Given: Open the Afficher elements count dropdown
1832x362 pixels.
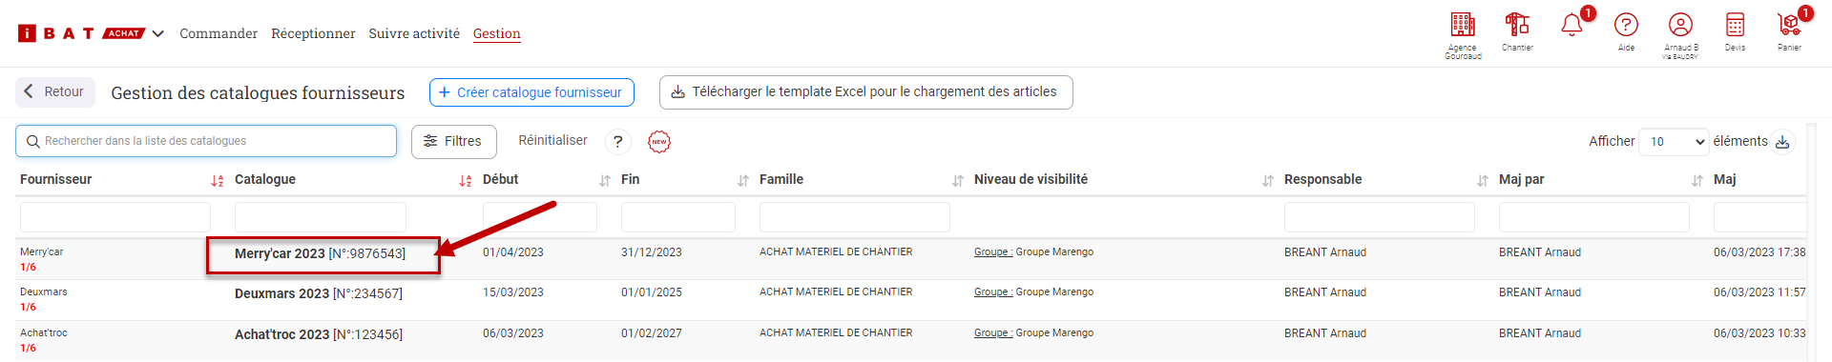Looking at the screenshot, I should (x=1674, y=142).
